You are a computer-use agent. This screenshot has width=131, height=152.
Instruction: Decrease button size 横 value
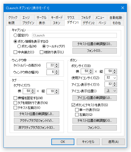click(91, 73)
